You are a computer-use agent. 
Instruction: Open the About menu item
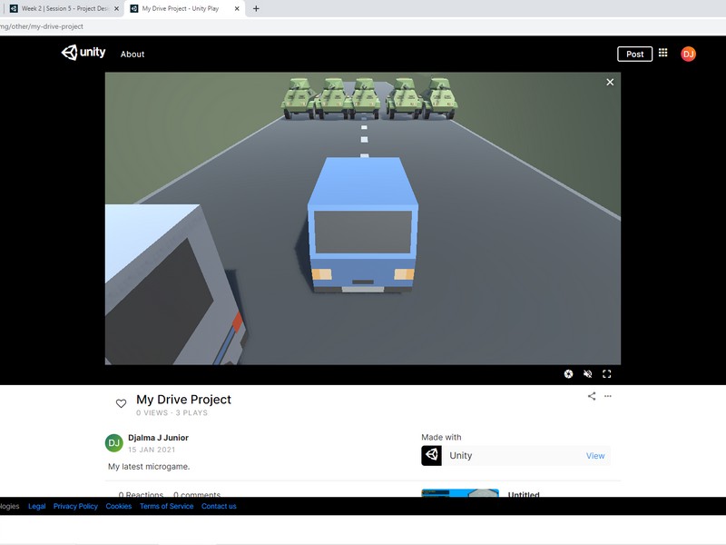coord(132,54)
